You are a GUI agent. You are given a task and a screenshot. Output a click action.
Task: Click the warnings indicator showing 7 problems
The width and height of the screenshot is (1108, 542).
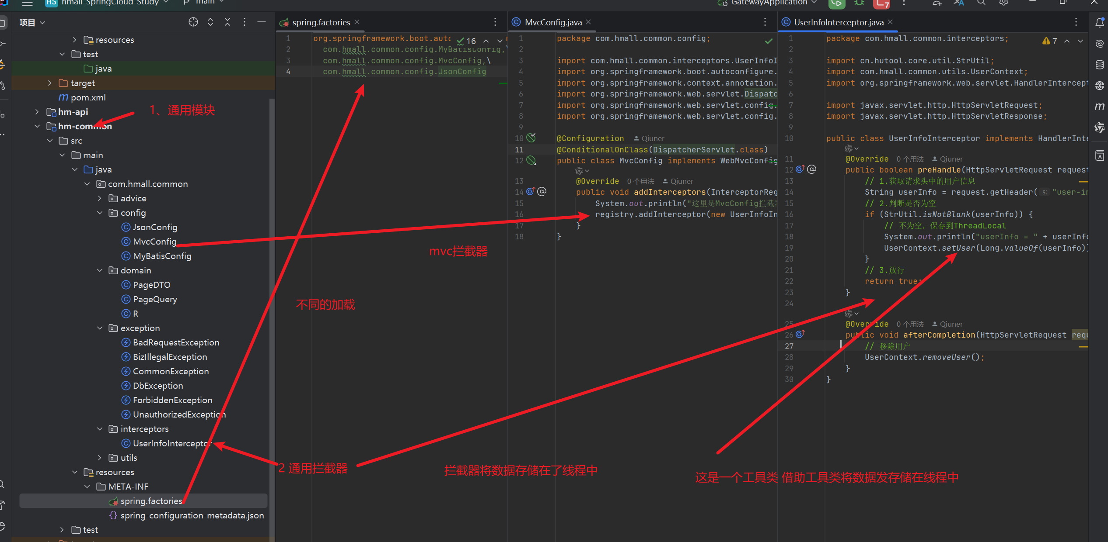tap(1049, 41)
